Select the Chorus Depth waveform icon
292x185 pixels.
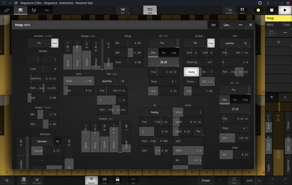(x=198, y=131)
